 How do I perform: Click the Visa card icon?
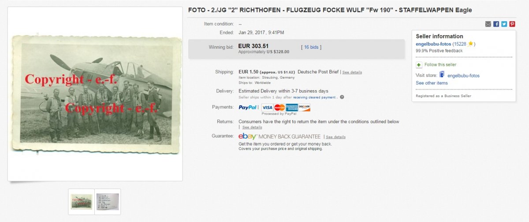coord(267,107)
